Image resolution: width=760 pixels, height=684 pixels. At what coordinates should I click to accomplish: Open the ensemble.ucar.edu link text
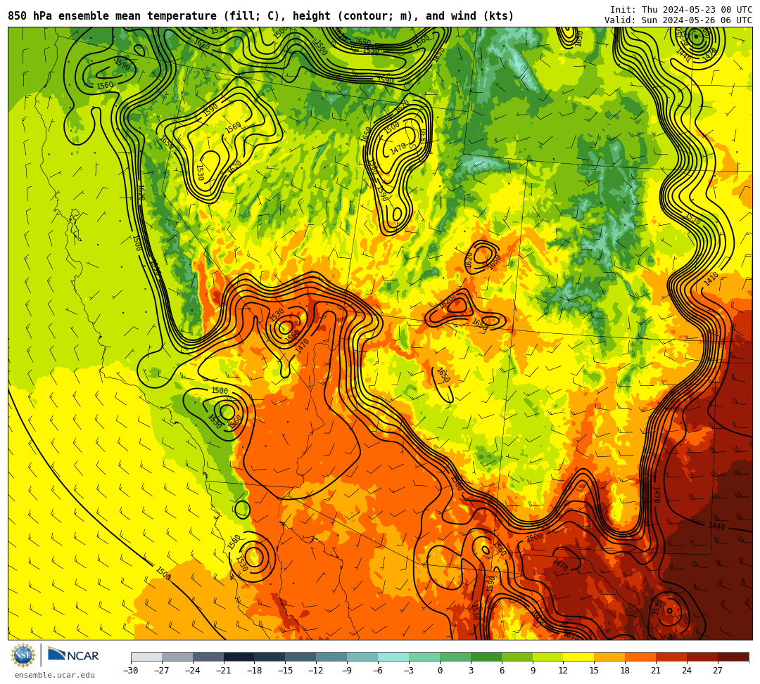click(x=55, y=675)
